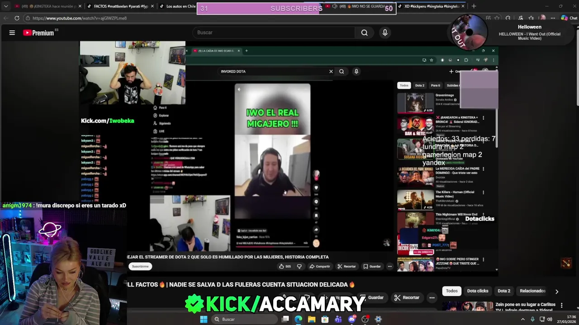Click inner video Recortar clip button

(347, 266)
